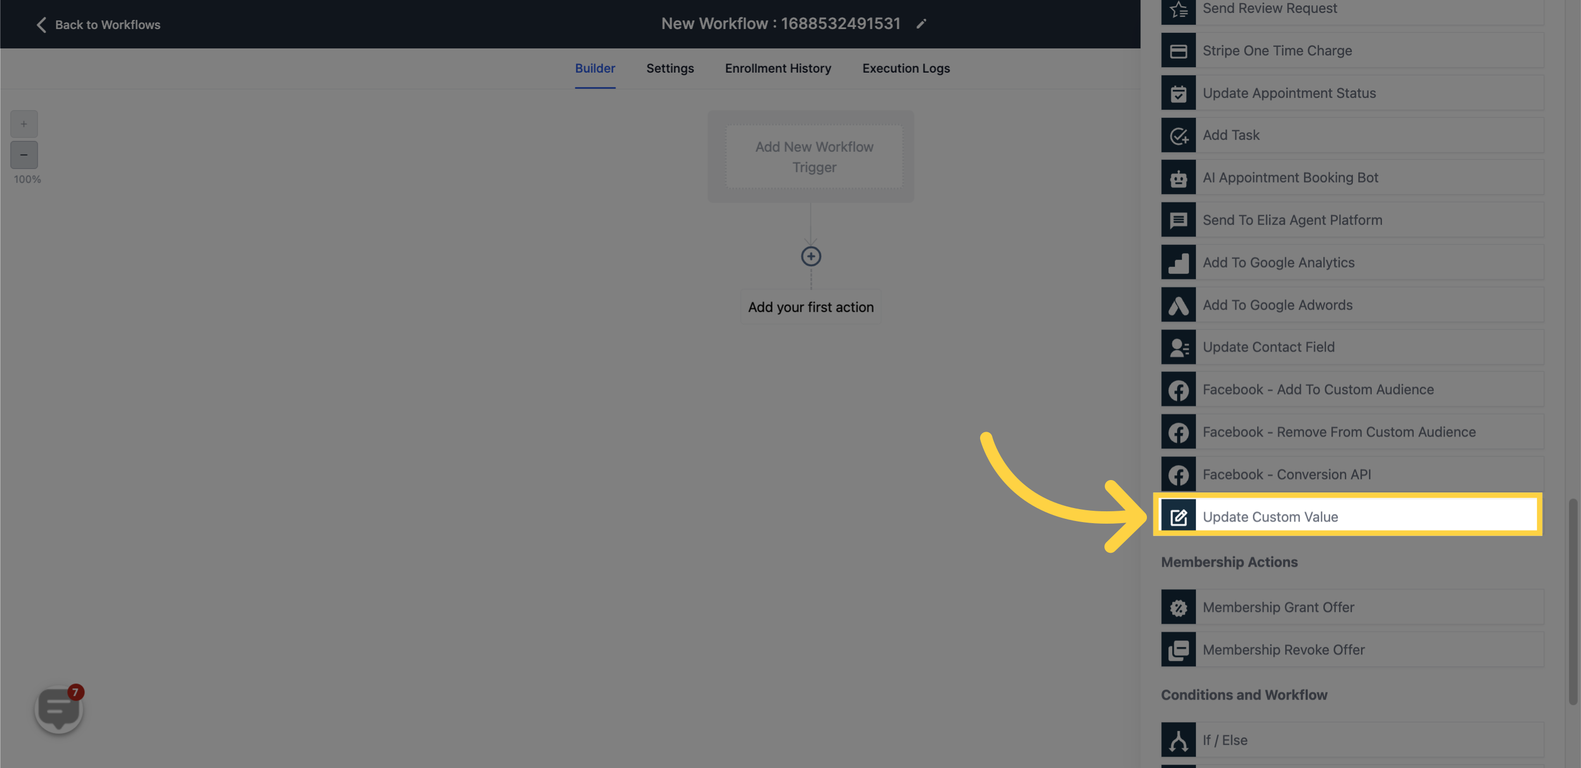Expand the Conditions and Workflow section
Screen dimensions: 1581x768
1243,694
